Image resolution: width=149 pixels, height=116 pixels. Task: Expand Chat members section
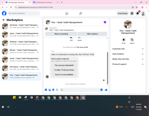(128, 54)
